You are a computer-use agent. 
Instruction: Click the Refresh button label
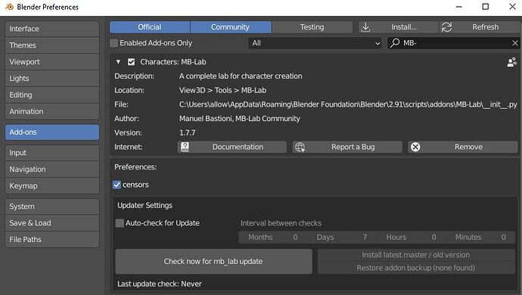(x=486, y=27)
